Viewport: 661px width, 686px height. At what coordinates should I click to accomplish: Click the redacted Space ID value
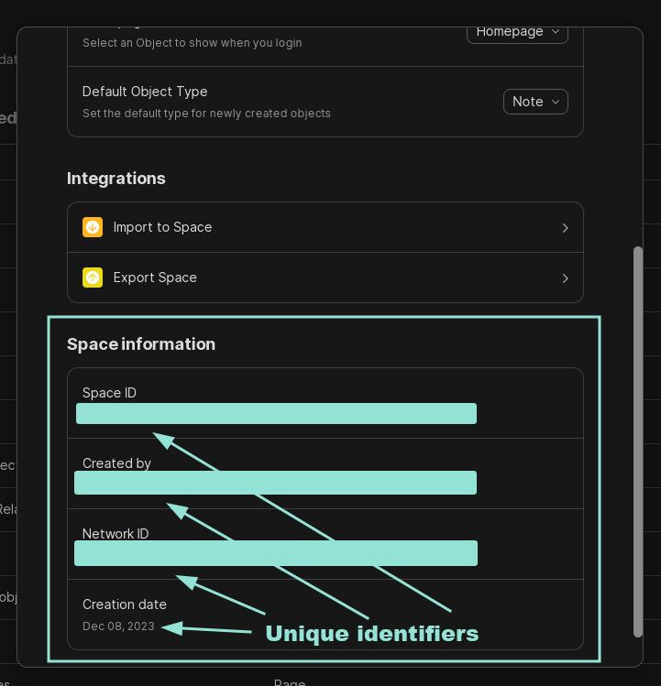276,413
